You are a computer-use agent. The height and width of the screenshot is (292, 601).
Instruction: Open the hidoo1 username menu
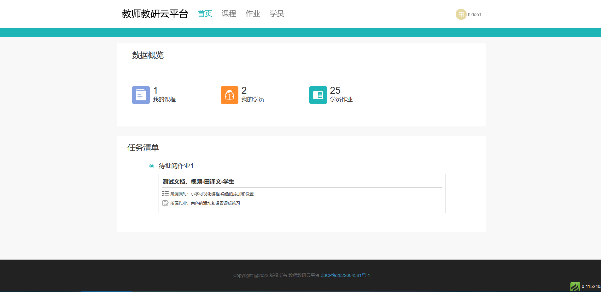pos(474,14)
